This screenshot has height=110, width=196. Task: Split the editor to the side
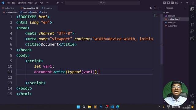coord(155,8)
